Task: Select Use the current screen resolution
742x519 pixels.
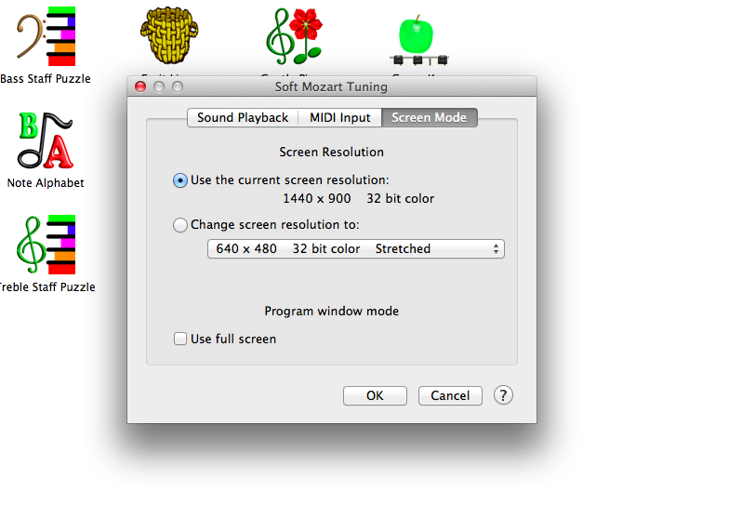Action: point(179,180)
